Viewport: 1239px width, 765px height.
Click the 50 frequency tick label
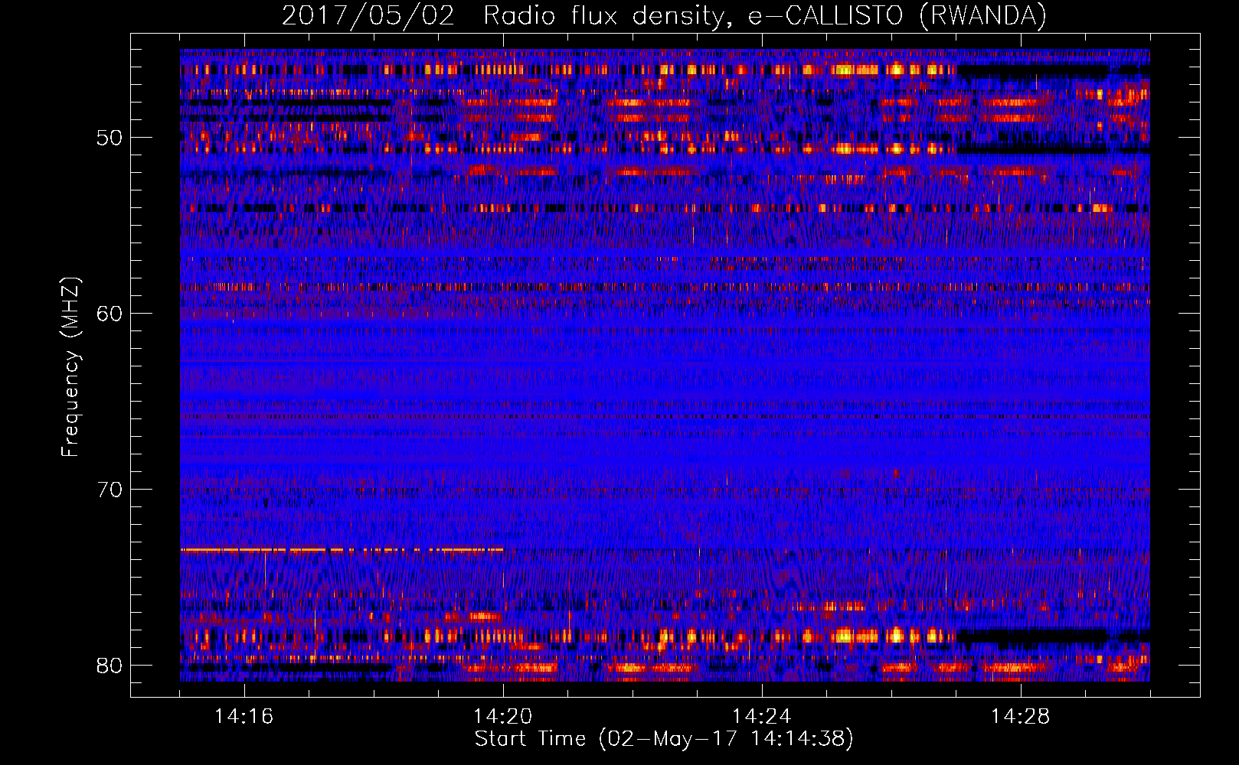tap(109, 138)
